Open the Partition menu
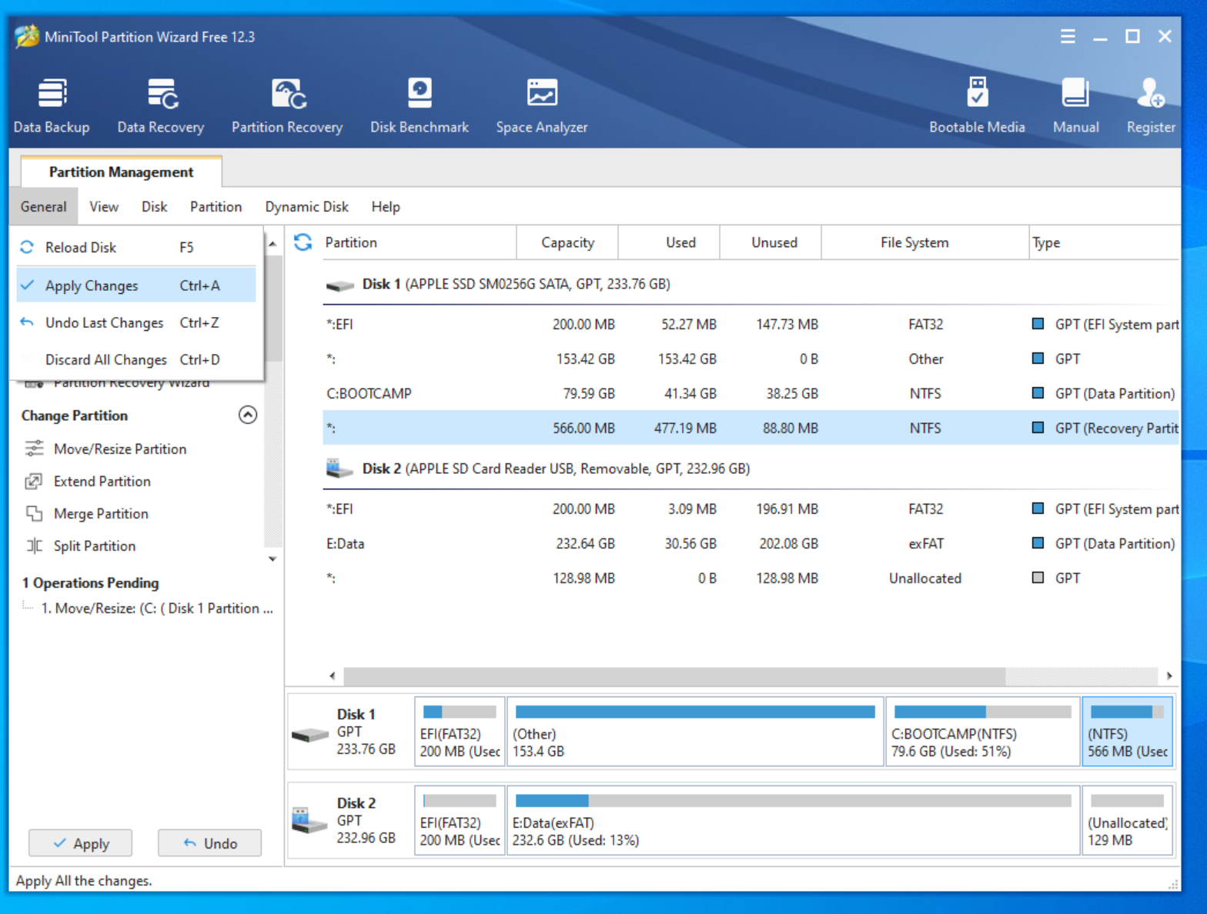1207x914 pixels. [x=216, y=206]
